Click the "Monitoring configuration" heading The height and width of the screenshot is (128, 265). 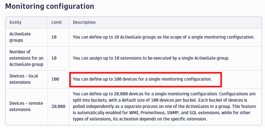50,6
